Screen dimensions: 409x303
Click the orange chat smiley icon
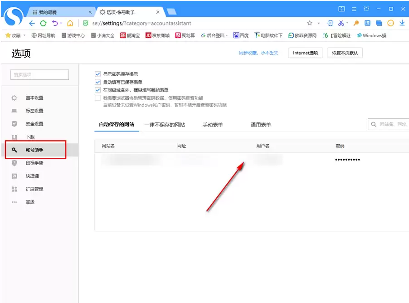pyautogui.click(x=390, y=23)
